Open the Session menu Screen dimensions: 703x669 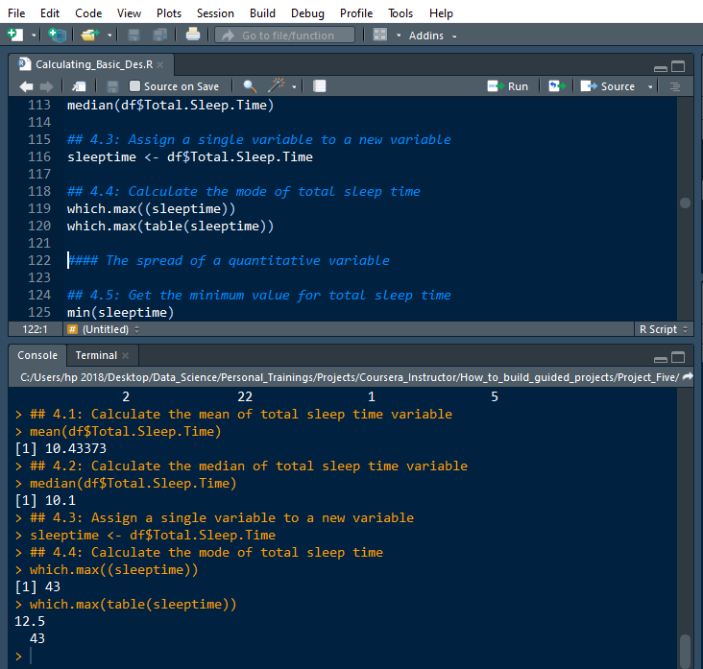(214, 12)
